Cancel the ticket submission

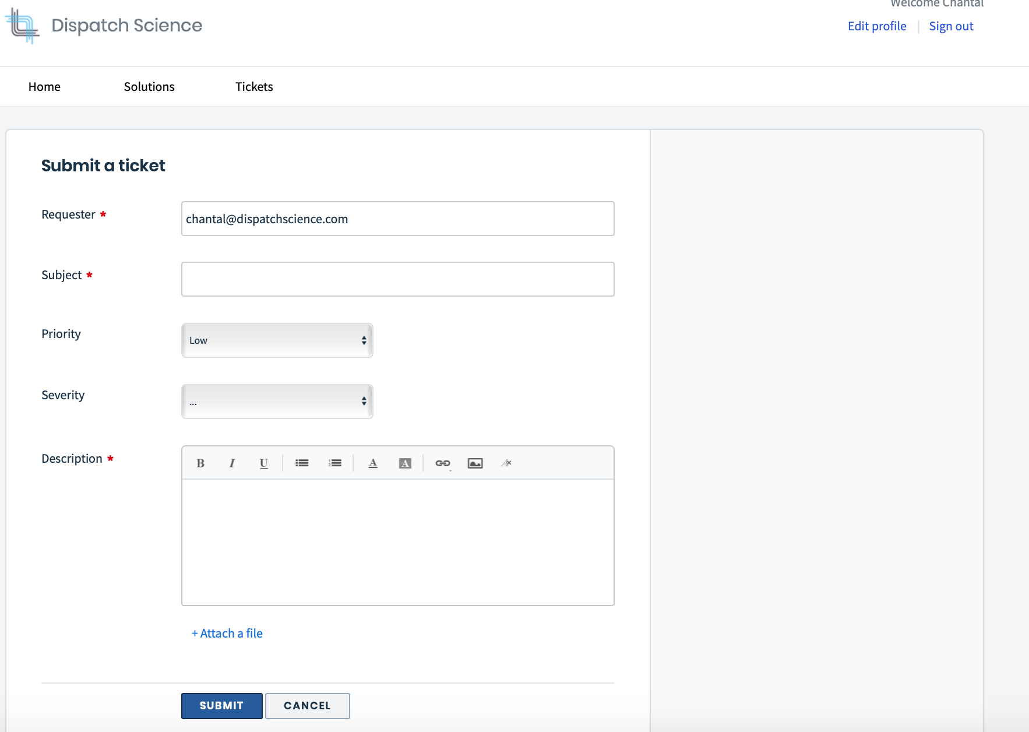[x=308, y=706]
